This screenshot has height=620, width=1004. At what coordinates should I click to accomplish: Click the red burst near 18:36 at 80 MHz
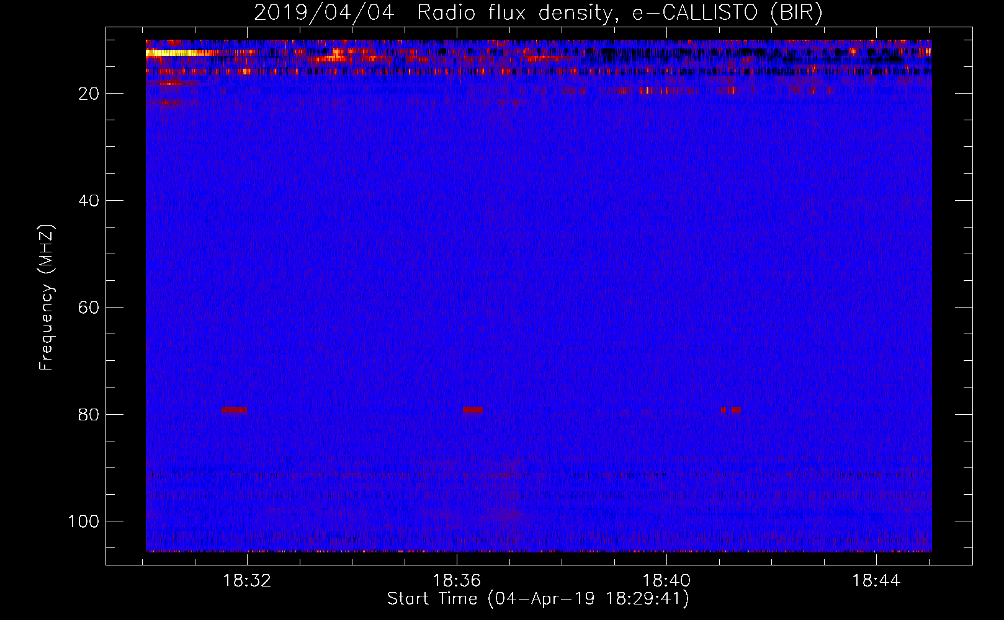(472, 410)
